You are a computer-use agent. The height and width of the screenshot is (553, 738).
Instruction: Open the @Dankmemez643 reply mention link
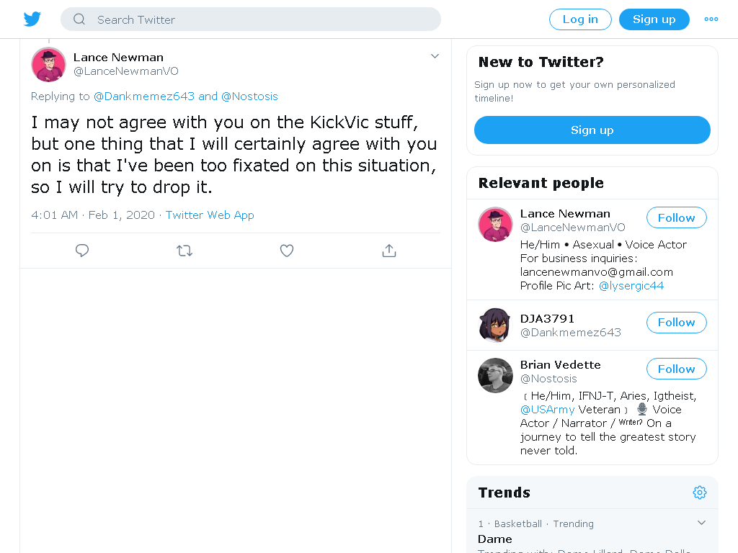144,96
